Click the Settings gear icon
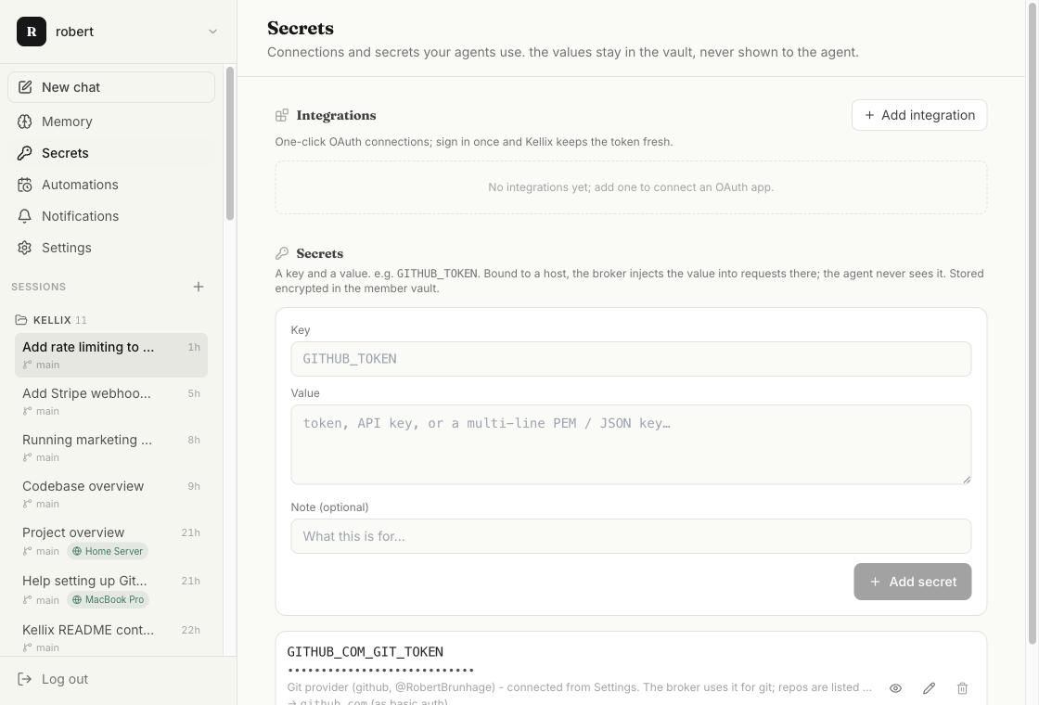Viewport: 1039px width, 705px height. point(24,248)
